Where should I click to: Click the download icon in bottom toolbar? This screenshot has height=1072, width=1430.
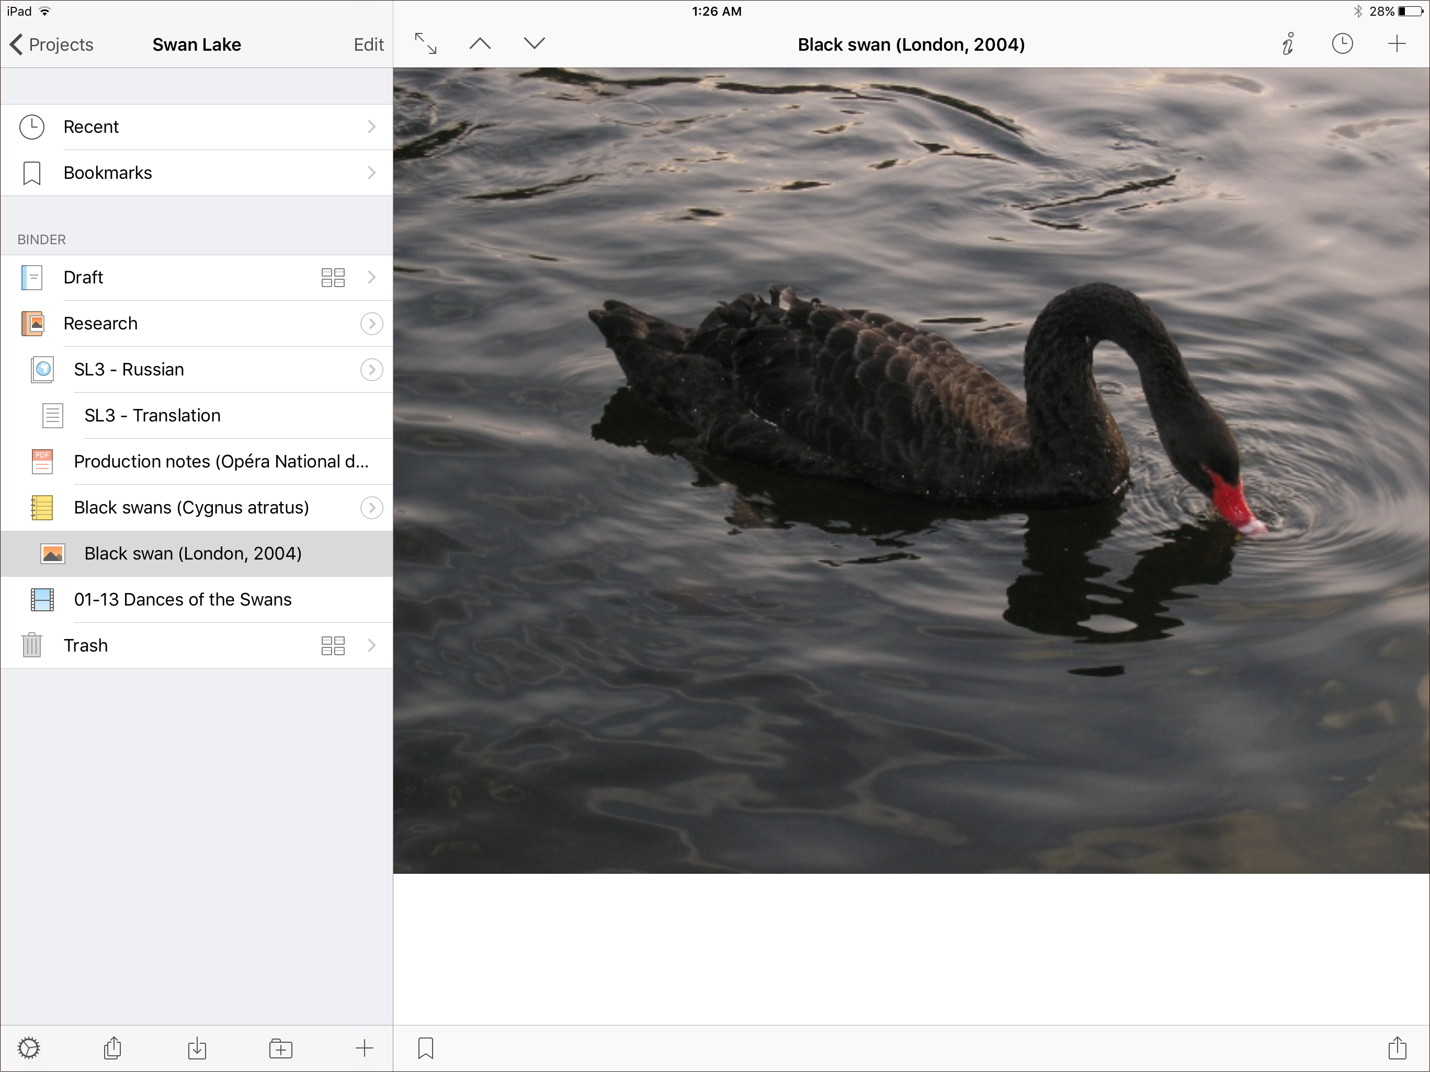point(196,1047)
